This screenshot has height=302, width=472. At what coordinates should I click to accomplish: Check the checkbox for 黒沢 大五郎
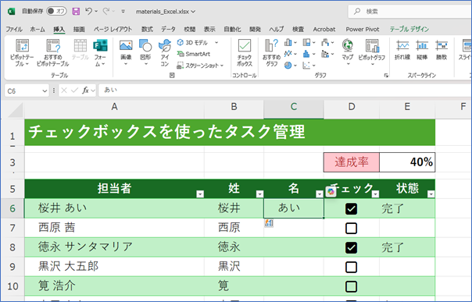352,267
